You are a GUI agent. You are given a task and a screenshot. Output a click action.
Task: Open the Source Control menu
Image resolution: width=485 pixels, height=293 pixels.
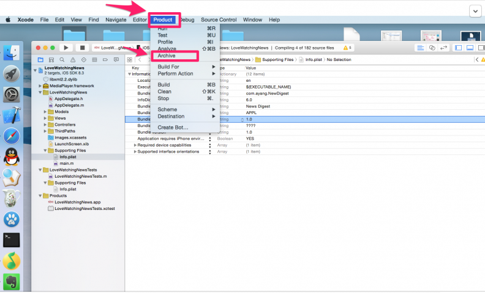219,20
